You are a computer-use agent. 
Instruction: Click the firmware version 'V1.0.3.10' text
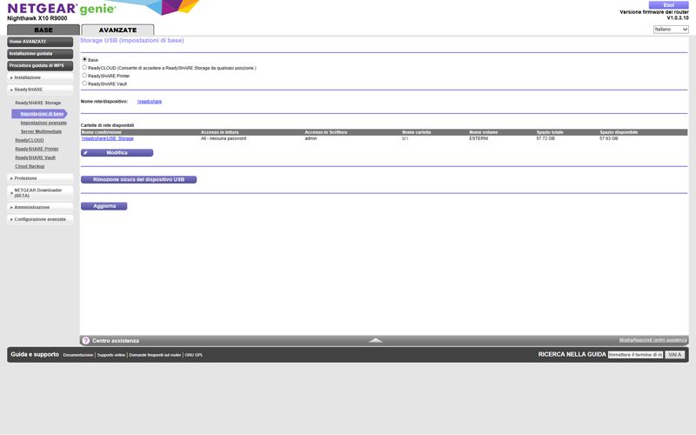(x=678, y=17)
